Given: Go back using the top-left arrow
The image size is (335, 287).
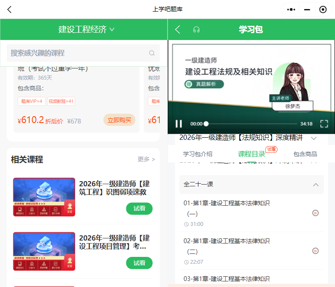Looking at the screenshot, I should coord(9,9).
